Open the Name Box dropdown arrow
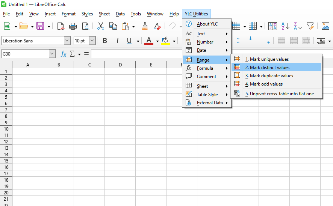The width and height of the screenshot is (333, 206). 52,54
